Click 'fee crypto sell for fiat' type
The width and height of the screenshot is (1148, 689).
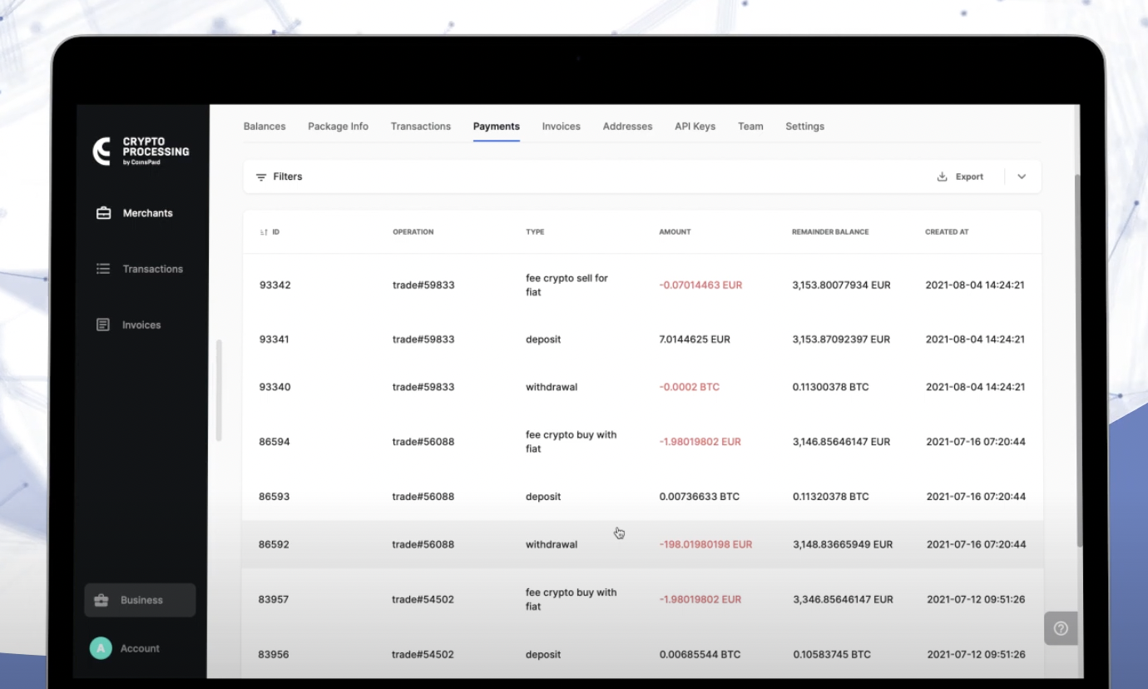tap(567, 285)
